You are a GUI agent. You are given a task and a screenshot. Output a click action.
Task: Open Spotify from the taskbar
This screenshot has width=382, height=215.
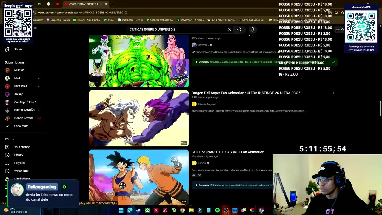tap(217, 210)
